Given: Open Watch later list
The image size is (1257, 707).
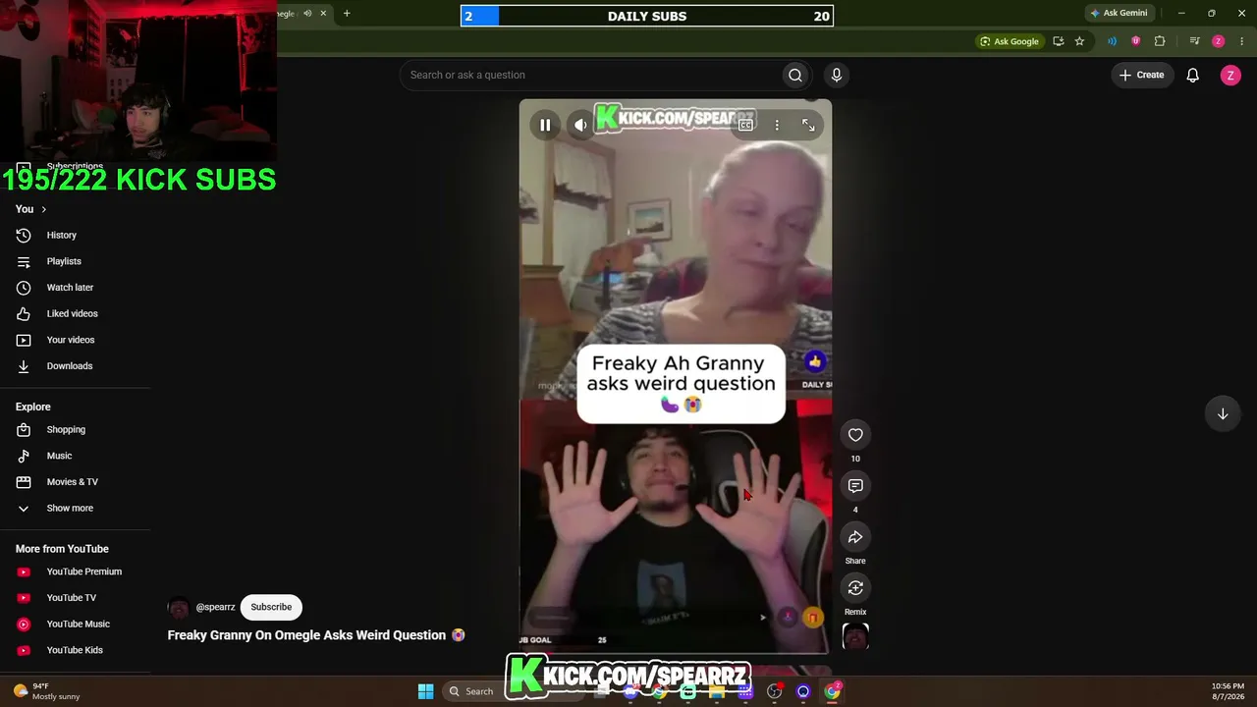Looking at the screenshot, I should (x=70, y=288).
